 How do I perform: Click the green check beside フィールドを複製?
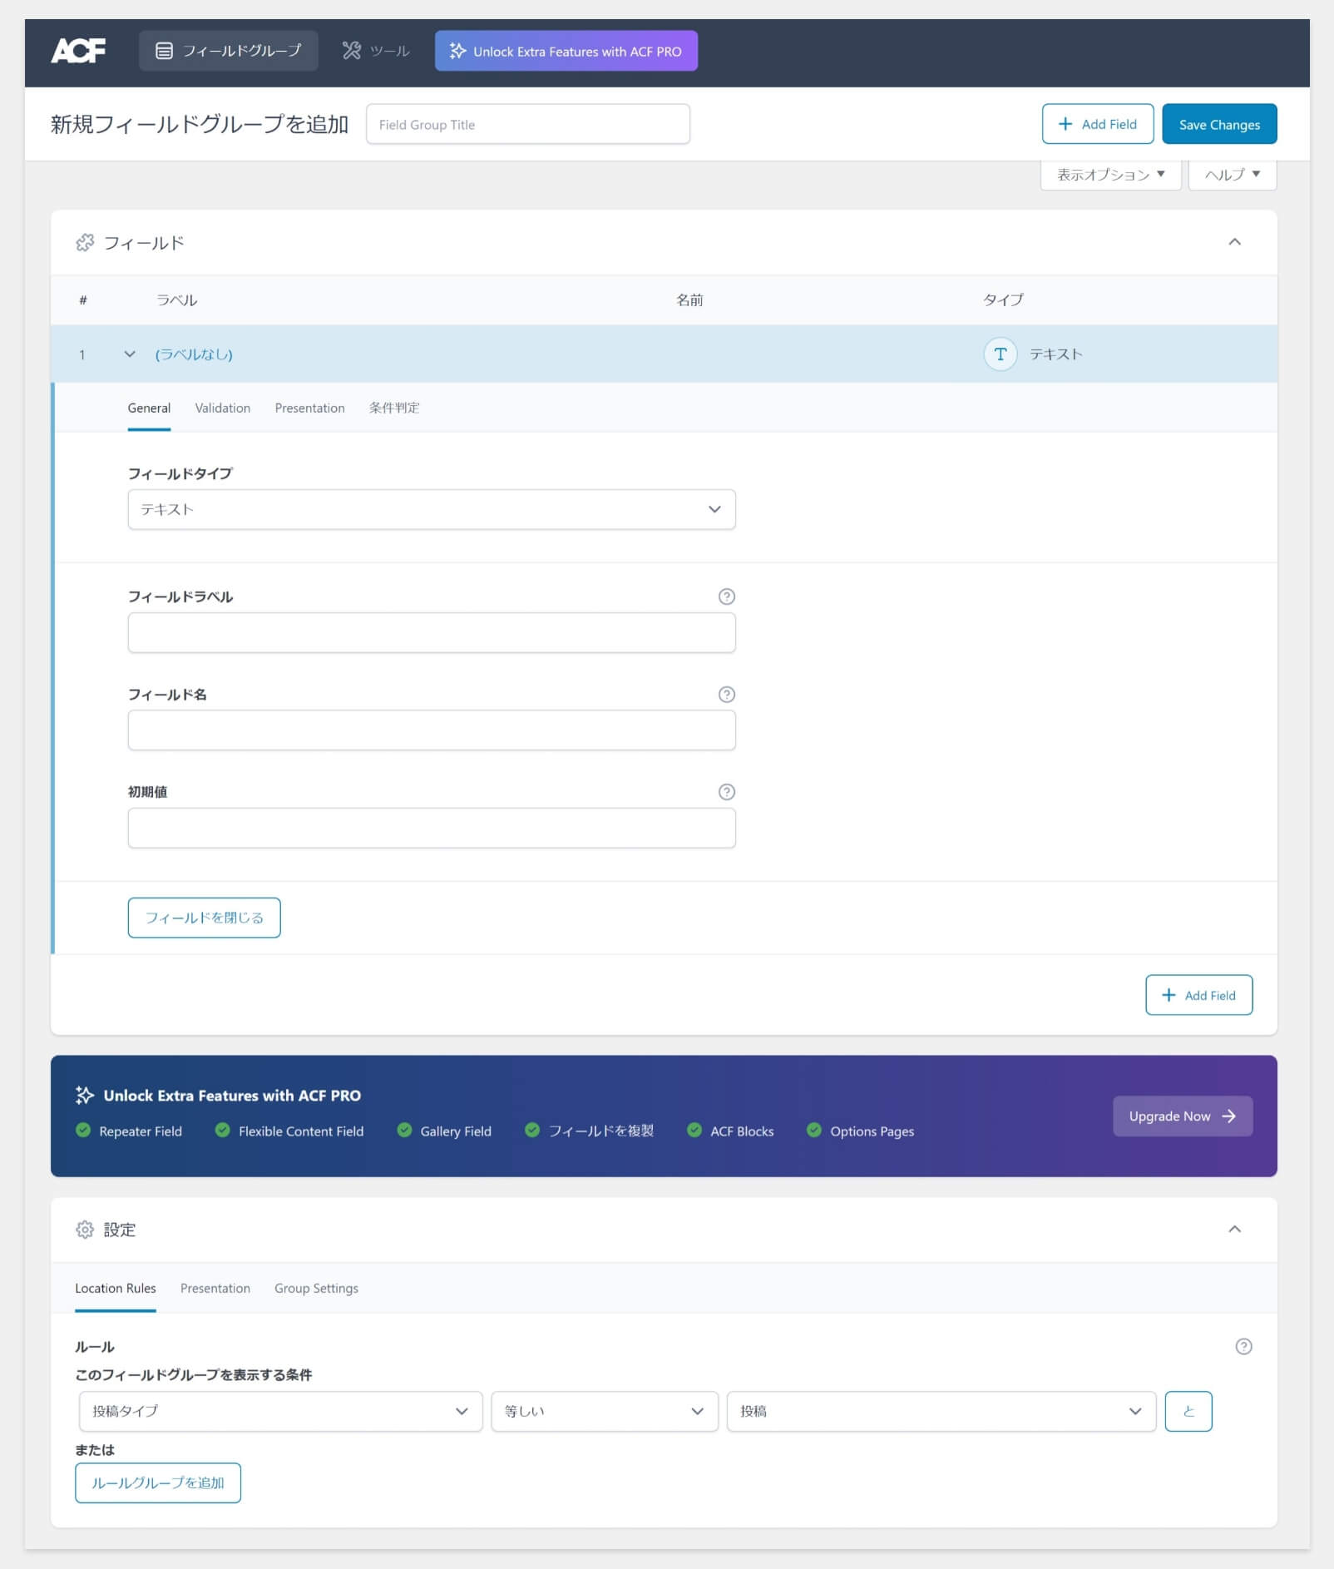point(532,1130)
